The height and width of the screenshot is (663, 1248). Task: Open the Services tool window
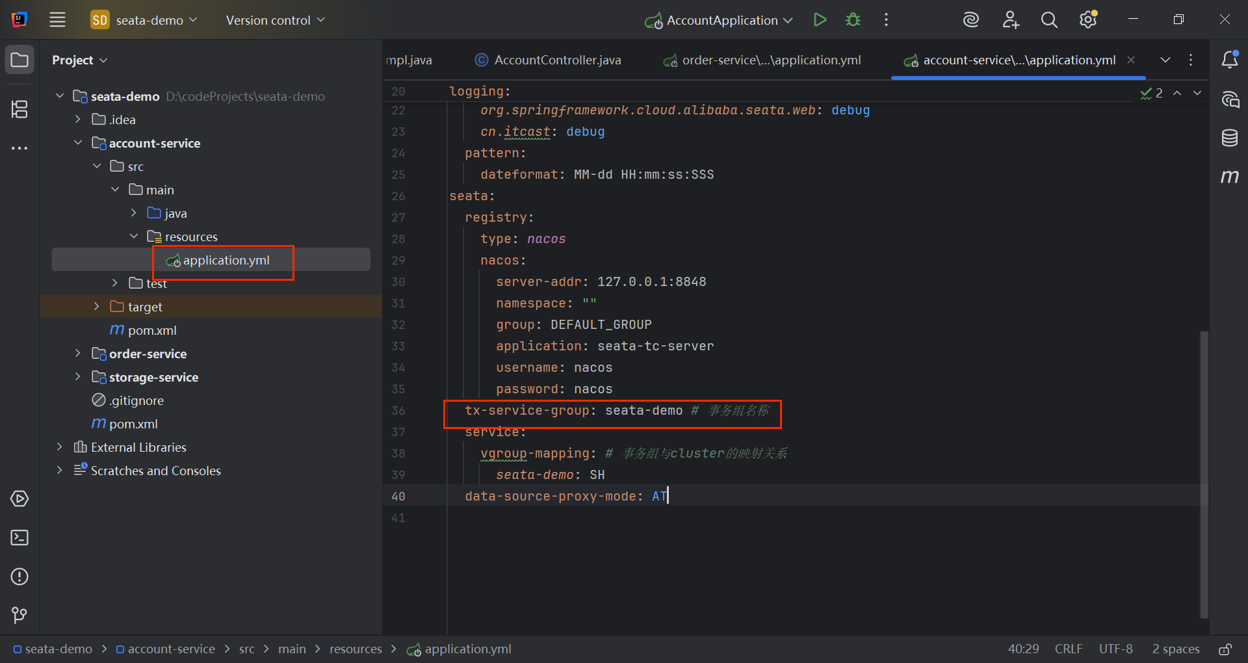point(19,499)
